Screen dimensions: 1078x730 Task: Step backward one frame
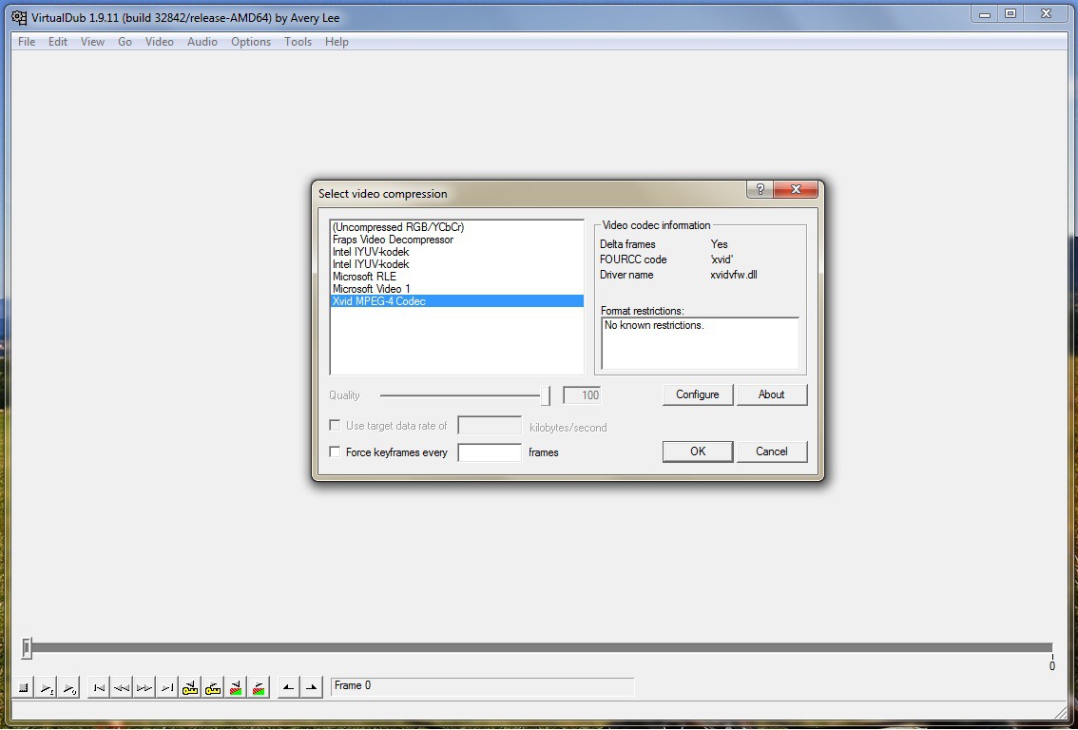click(x=122, y=687)
